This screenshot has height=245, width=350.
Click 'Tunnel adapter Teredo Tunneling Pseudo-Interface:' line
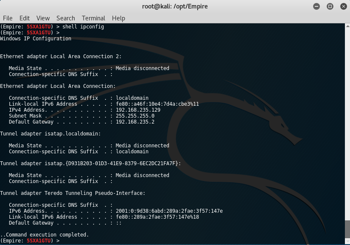click(73, 193)
